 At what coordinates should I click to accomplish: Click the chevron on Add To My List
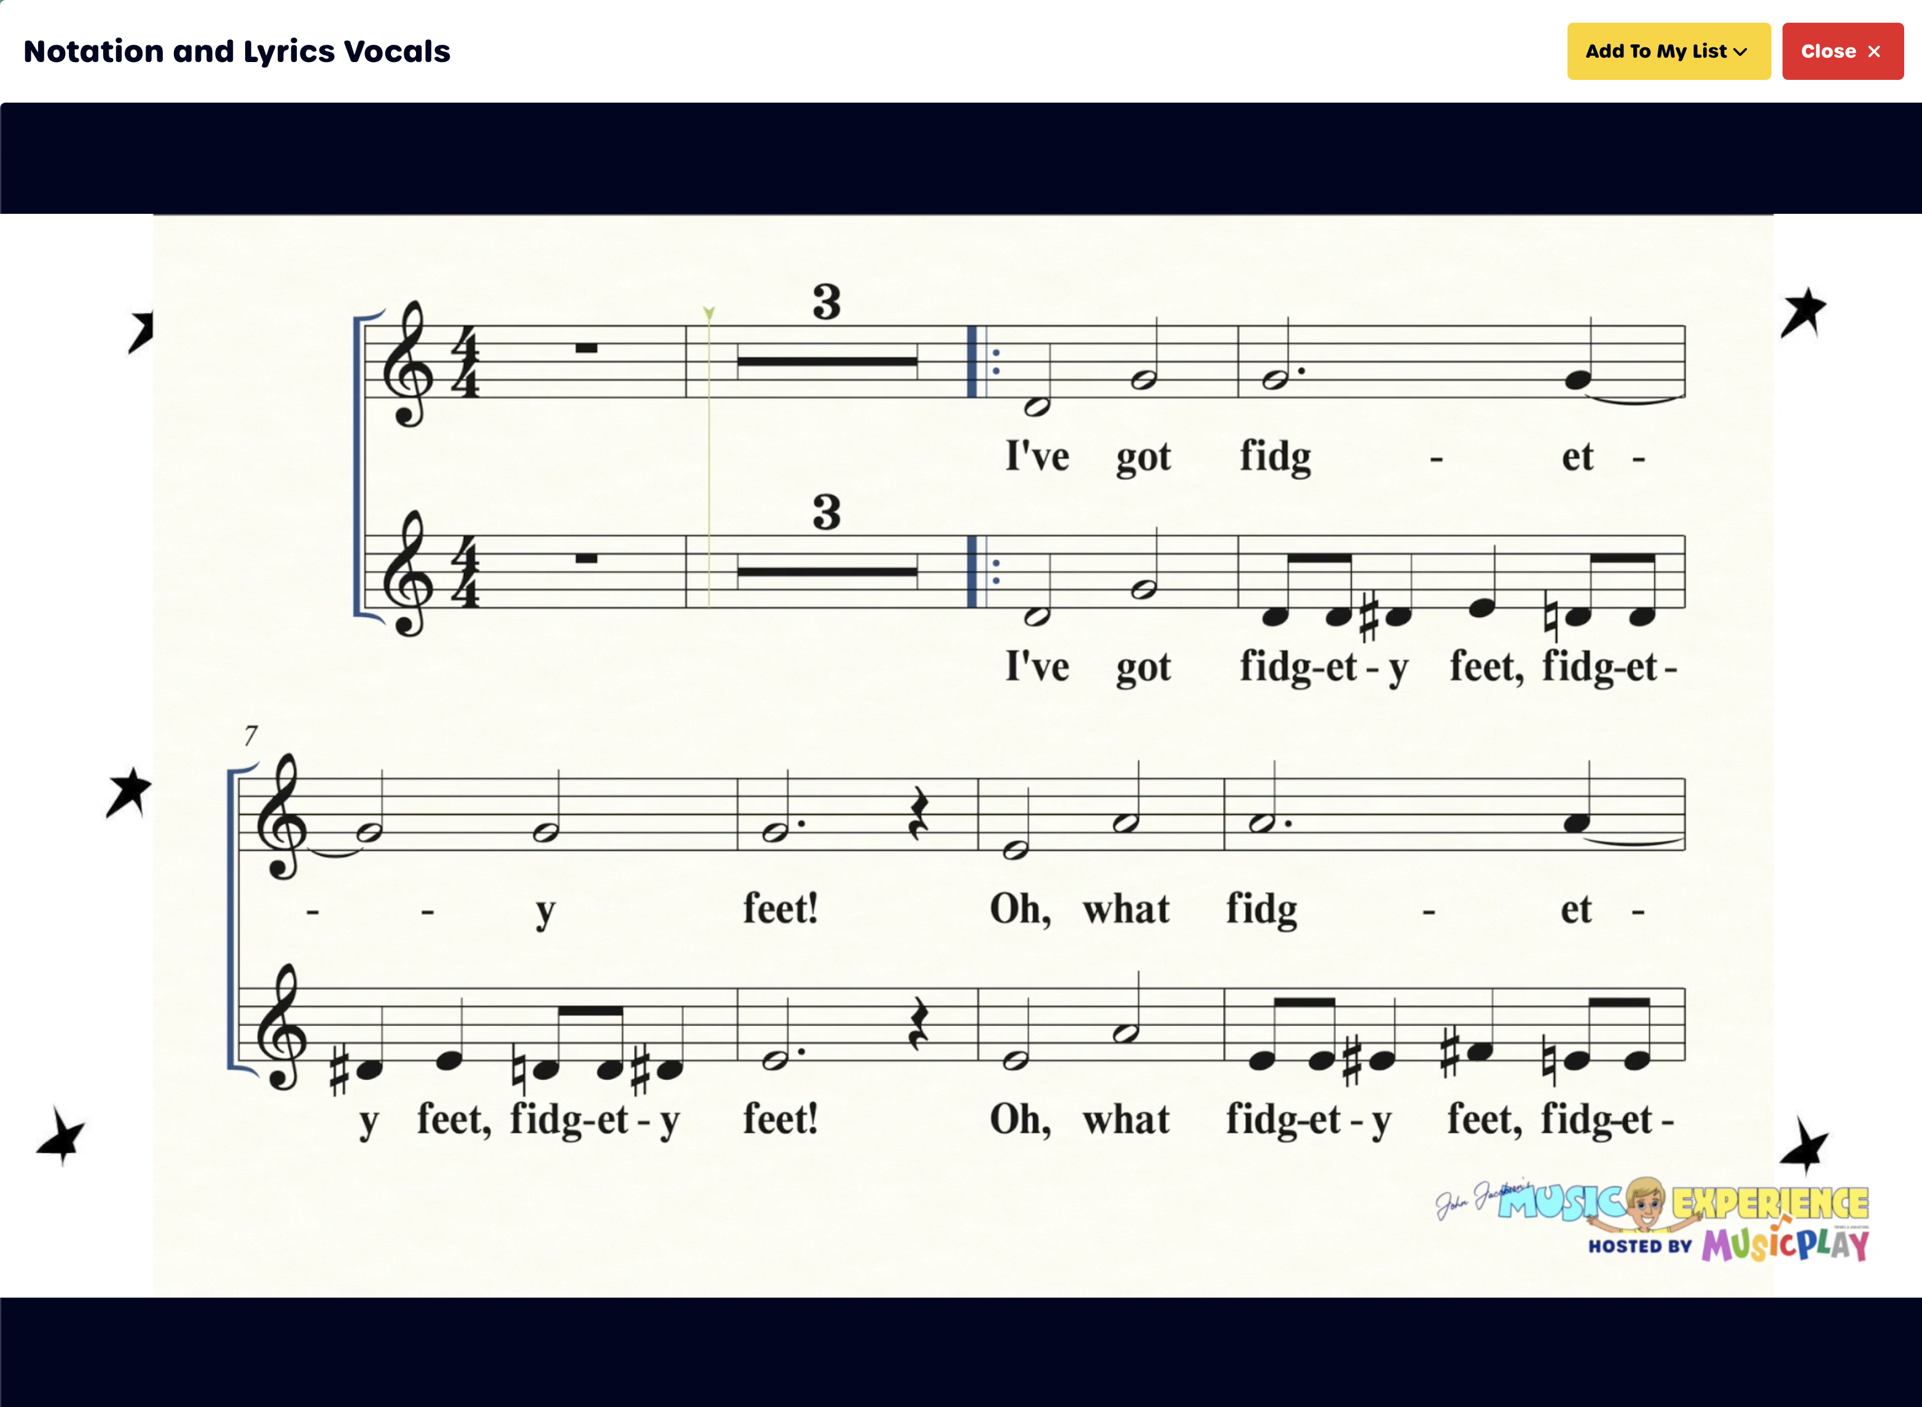point(1740,52)
